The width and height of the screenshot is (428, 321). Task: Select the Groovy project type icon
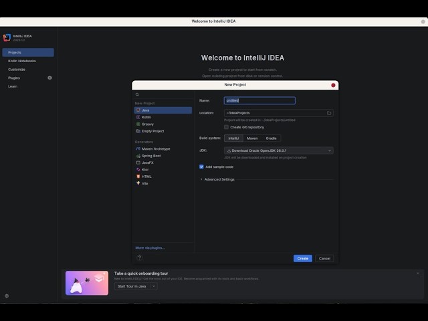(x=138, y=124)
